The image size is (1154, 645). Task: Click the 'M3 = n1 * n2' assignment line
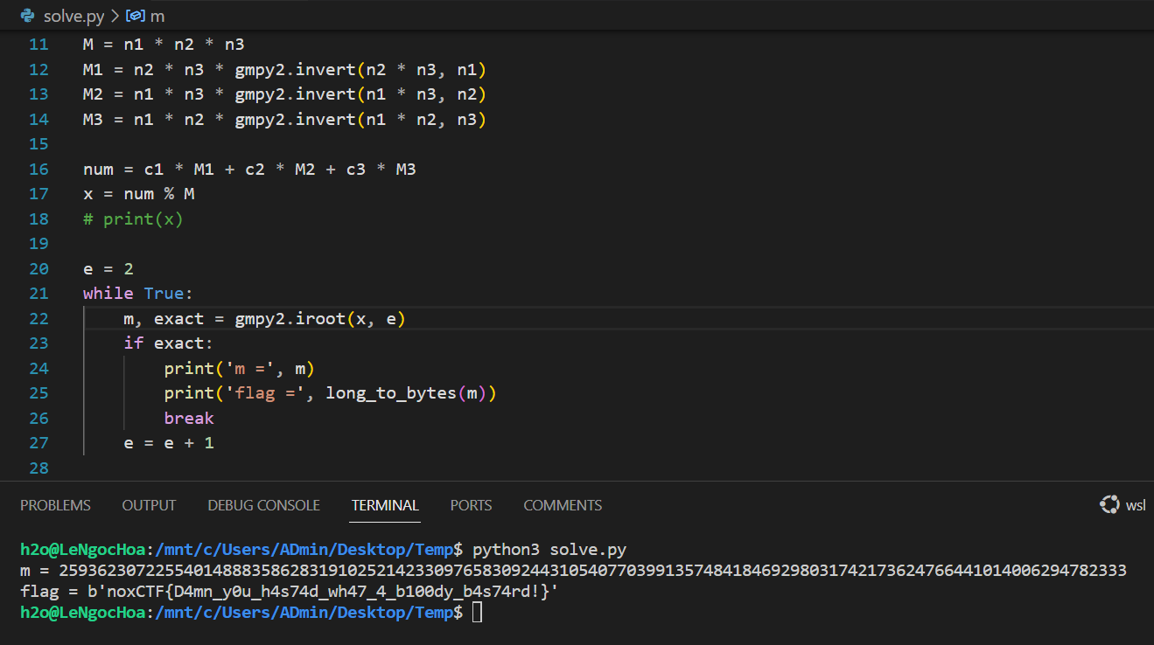284,119
